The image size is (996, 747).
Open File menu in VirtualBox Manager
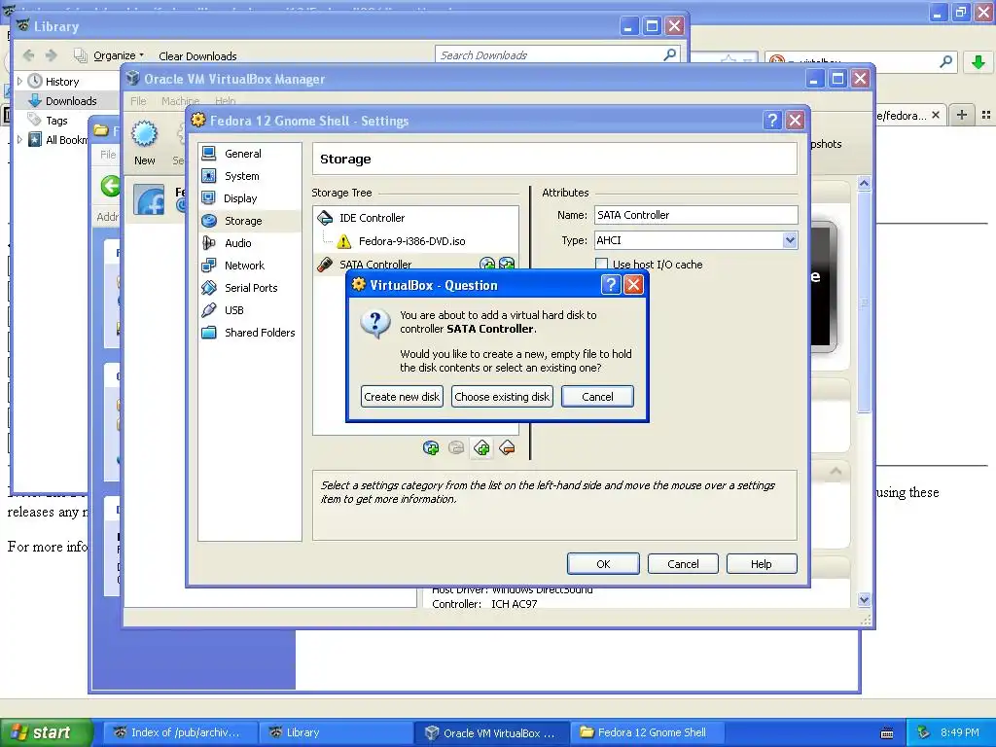pyautogui.click(x=138, y=101)
